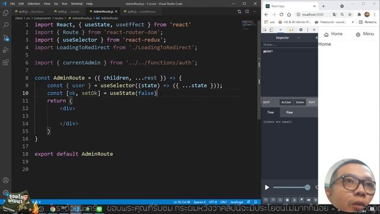380x214 pixels.
Task: Open the Chrome three-dot menu
Action: coord(375,14)
